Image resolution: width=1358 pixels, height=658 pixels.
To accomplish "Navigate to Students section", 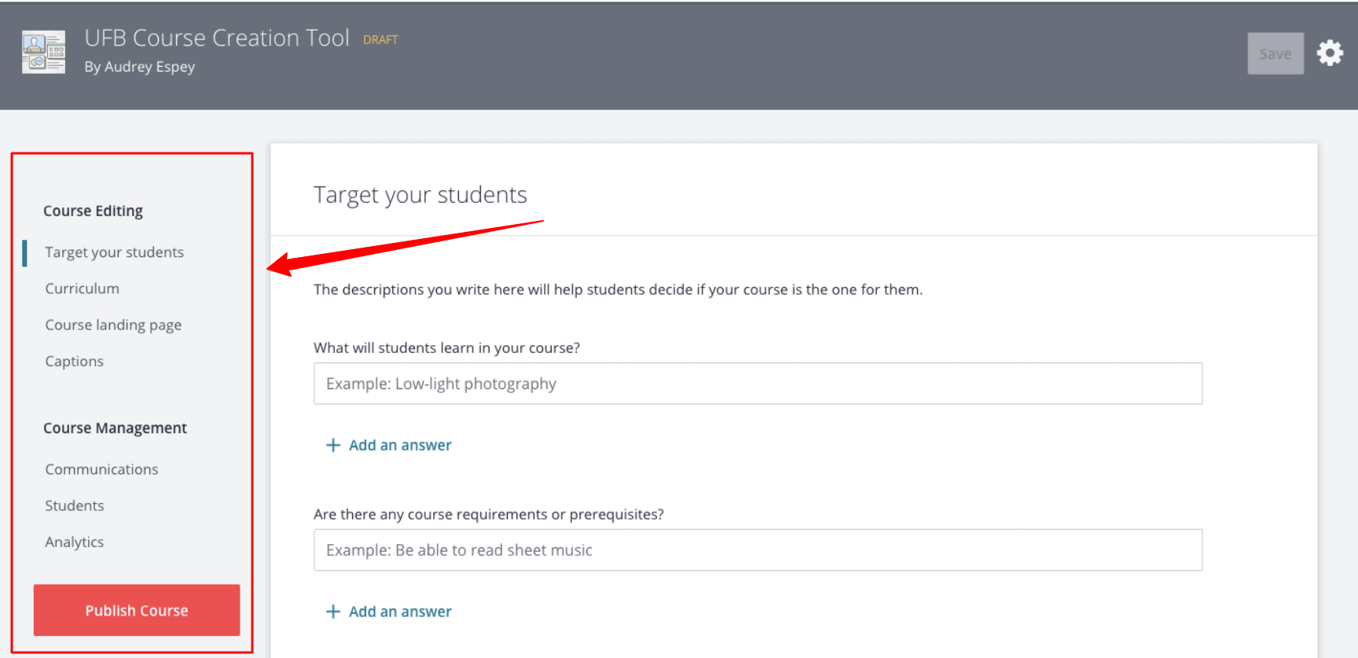I will click(74, 505).
